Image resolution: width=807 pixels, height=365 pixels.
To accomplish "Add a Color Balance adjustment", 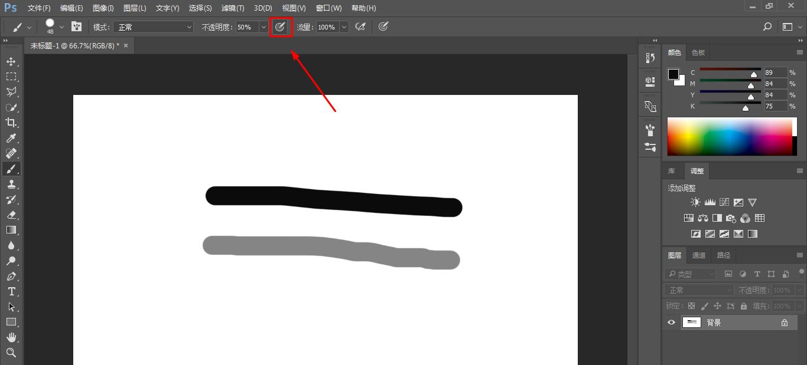I will click(x=703, y=218).
